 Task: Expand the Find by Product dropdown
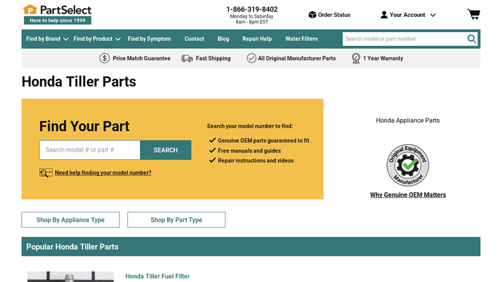[x=97, y=39]
